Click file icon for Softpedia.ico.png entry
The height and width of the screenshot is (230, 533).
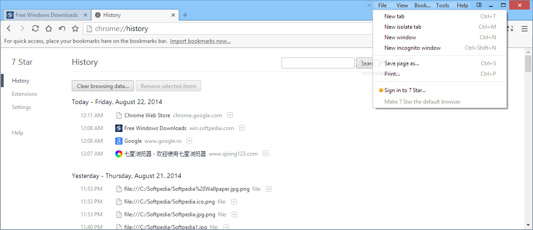tap(119, 202)
